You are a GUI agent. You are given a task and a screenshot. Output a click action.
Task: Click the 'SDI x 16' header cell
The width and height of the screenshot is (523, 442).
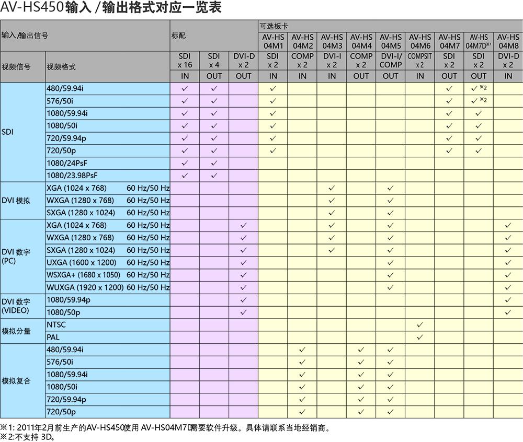pyautogui.click(x=185, y=61)
